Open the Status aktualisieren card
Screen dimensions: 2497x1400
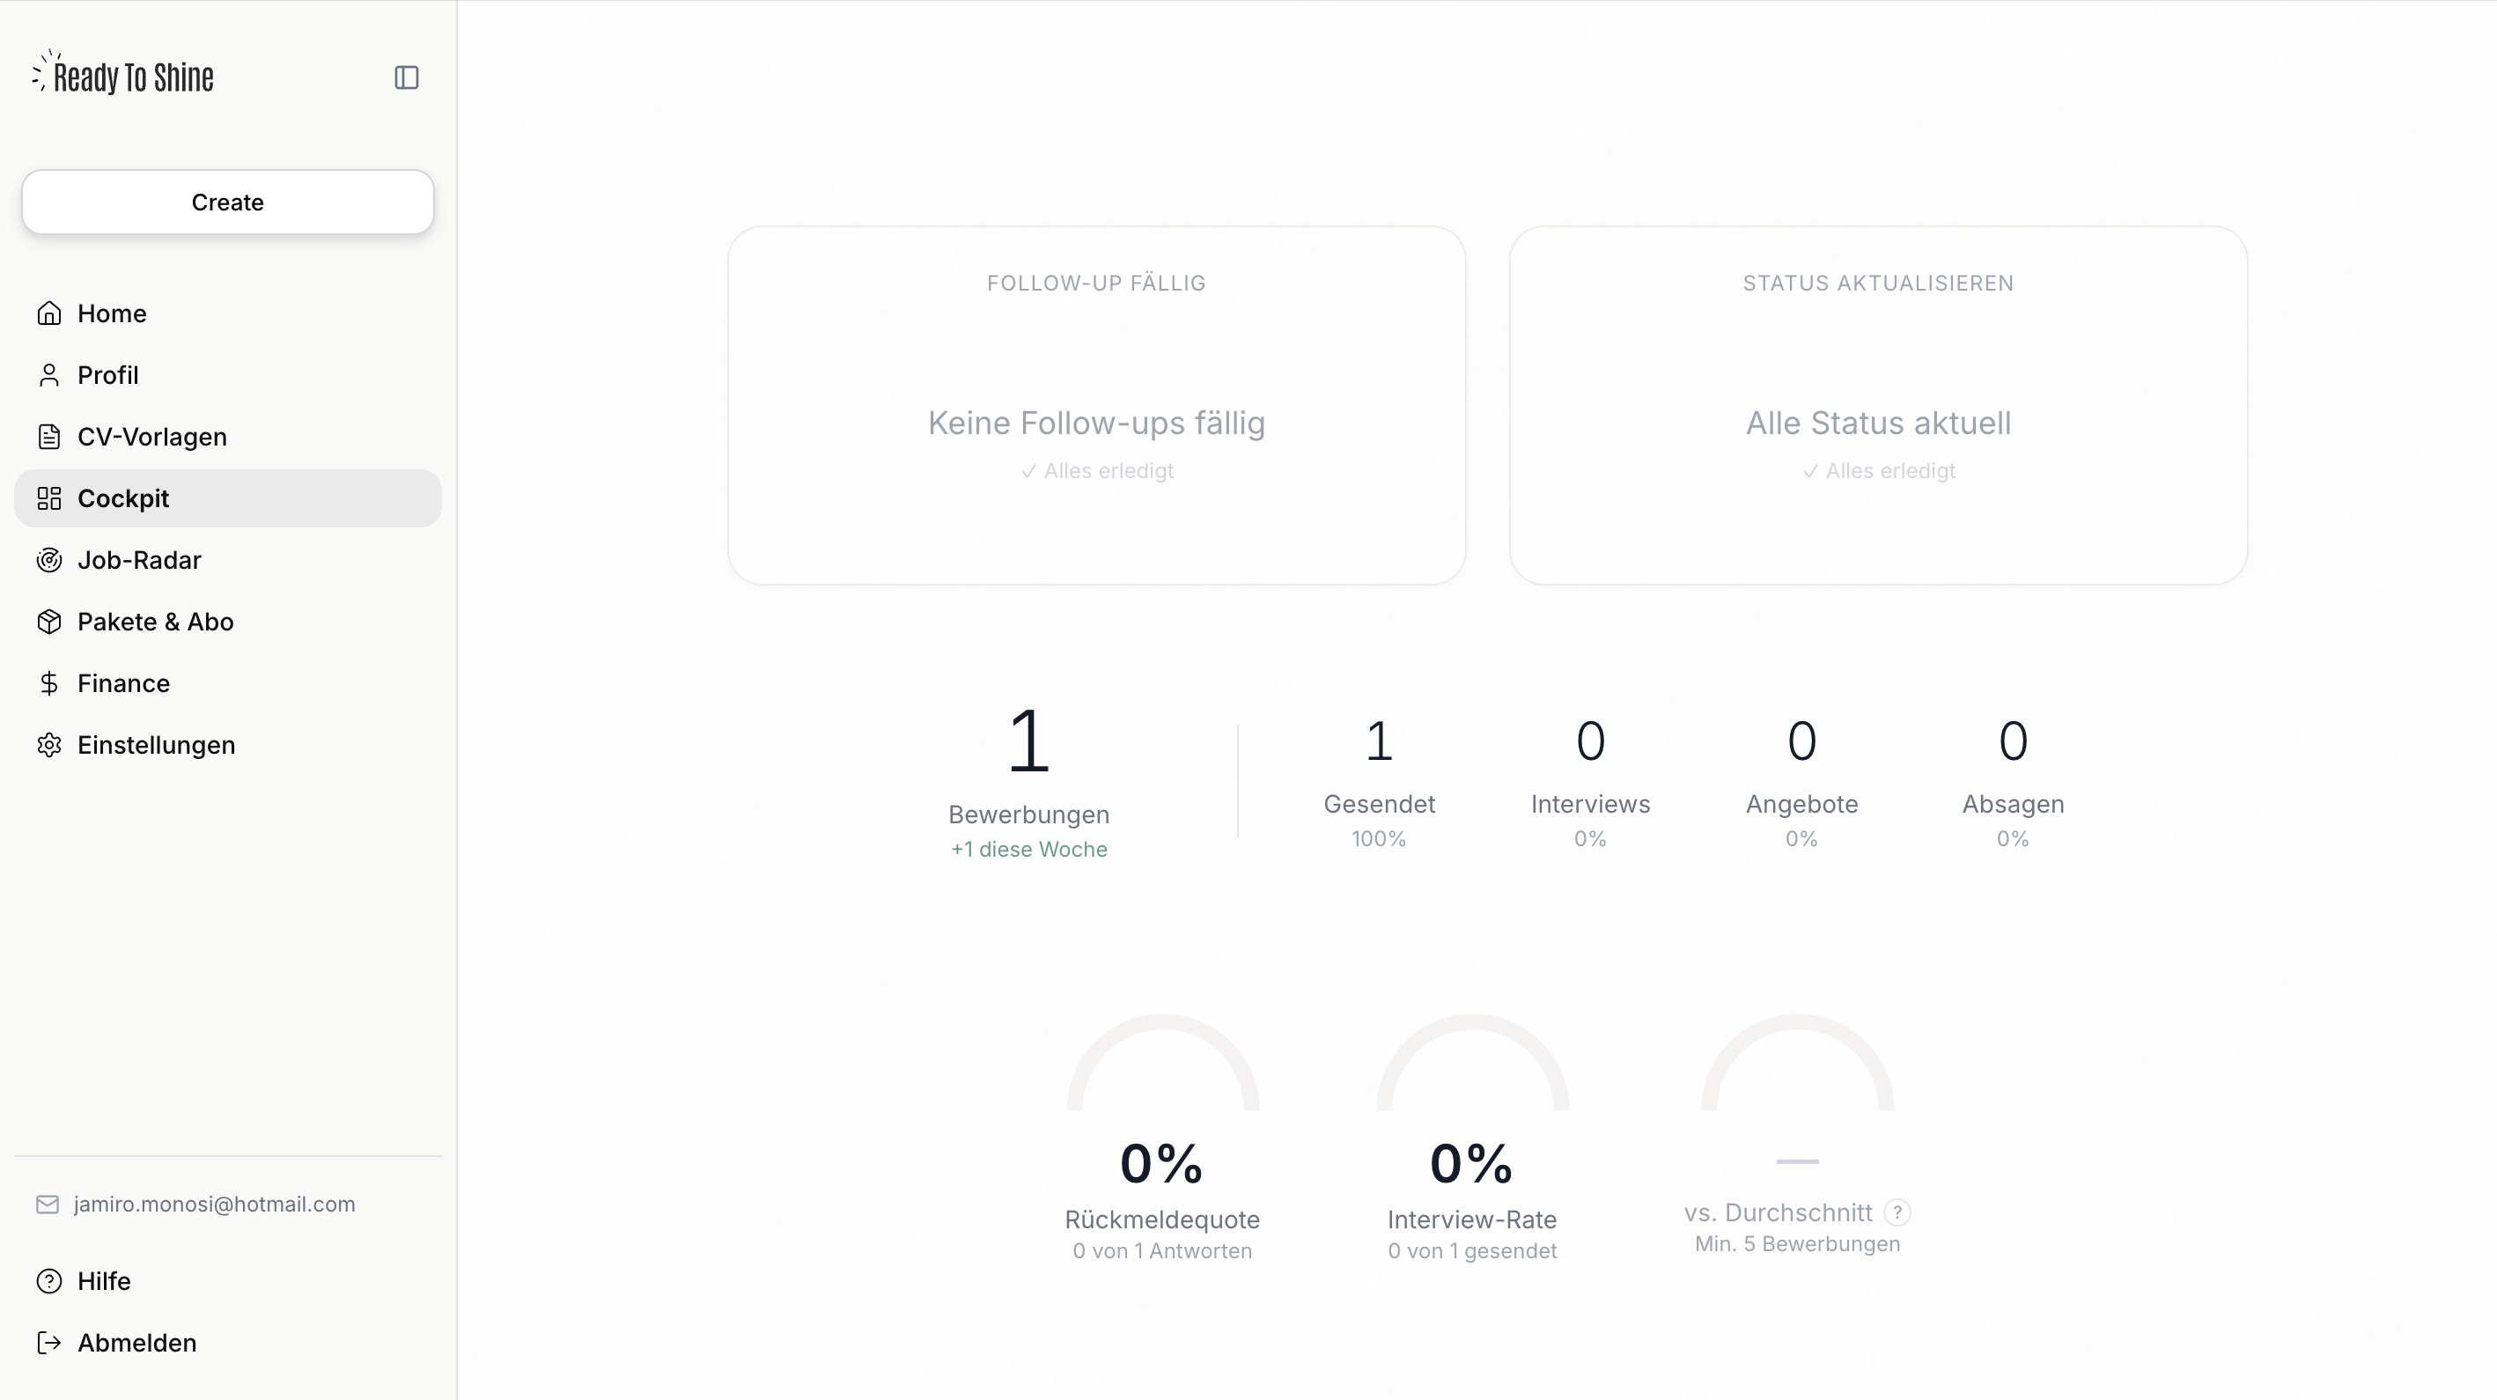tap(1878, 405)
